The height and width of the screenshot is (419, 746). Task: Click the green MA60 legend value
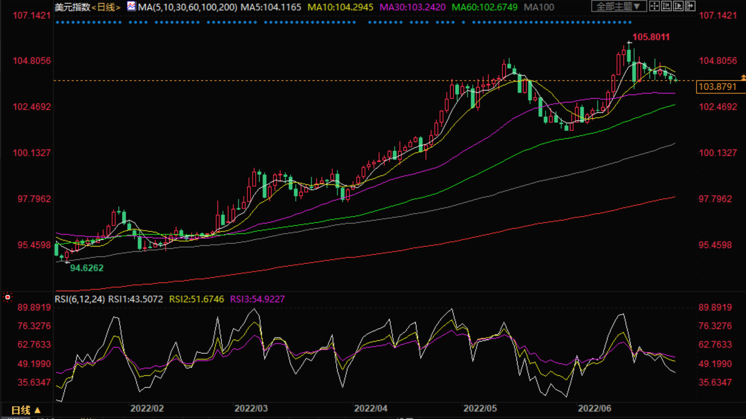(x=484, y=7)
